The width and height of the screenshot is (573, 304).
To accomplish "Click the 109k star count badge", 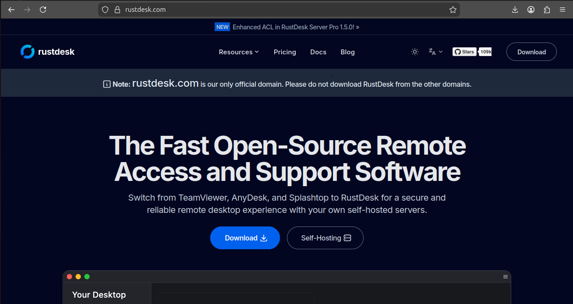I will tap(485, 52).
